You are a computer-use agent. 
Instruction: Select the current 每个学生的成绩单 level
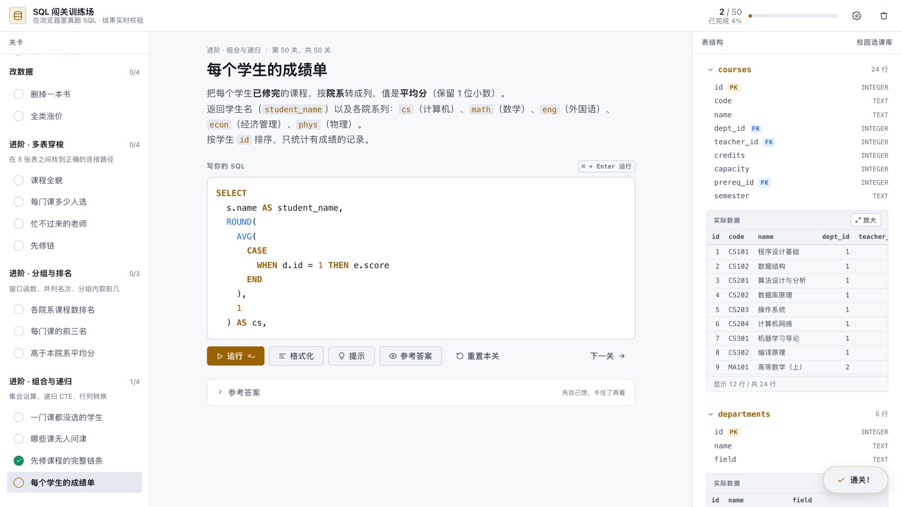point(74,483)
